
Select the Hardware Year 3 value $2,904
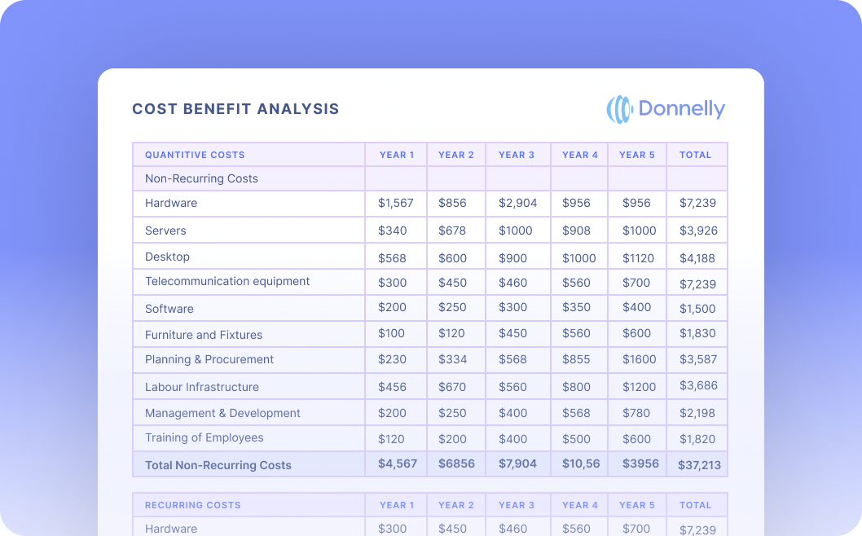click(517, 203)
